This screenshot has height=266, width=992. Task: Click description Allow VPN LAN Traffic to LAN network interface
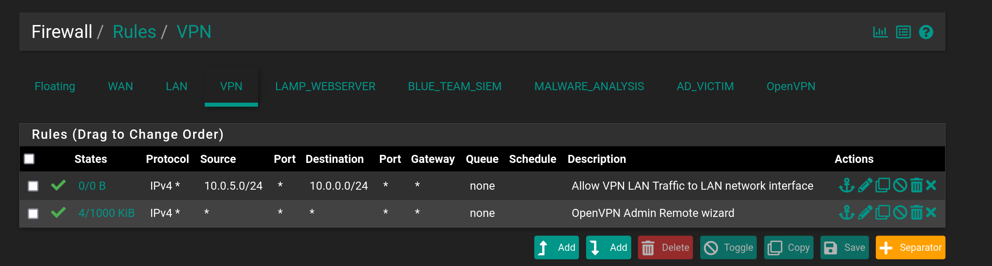[692, 186]
